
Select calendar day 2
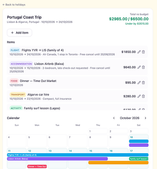coord(118,131)
